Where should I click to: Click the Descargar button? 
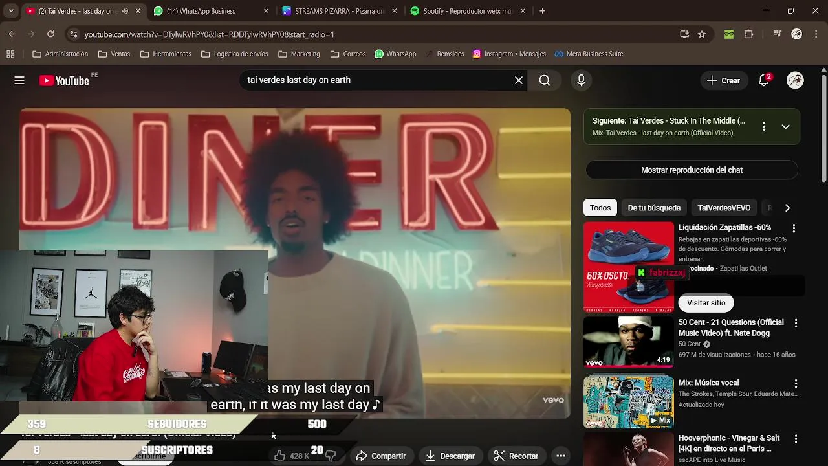[x=450, y=456]
